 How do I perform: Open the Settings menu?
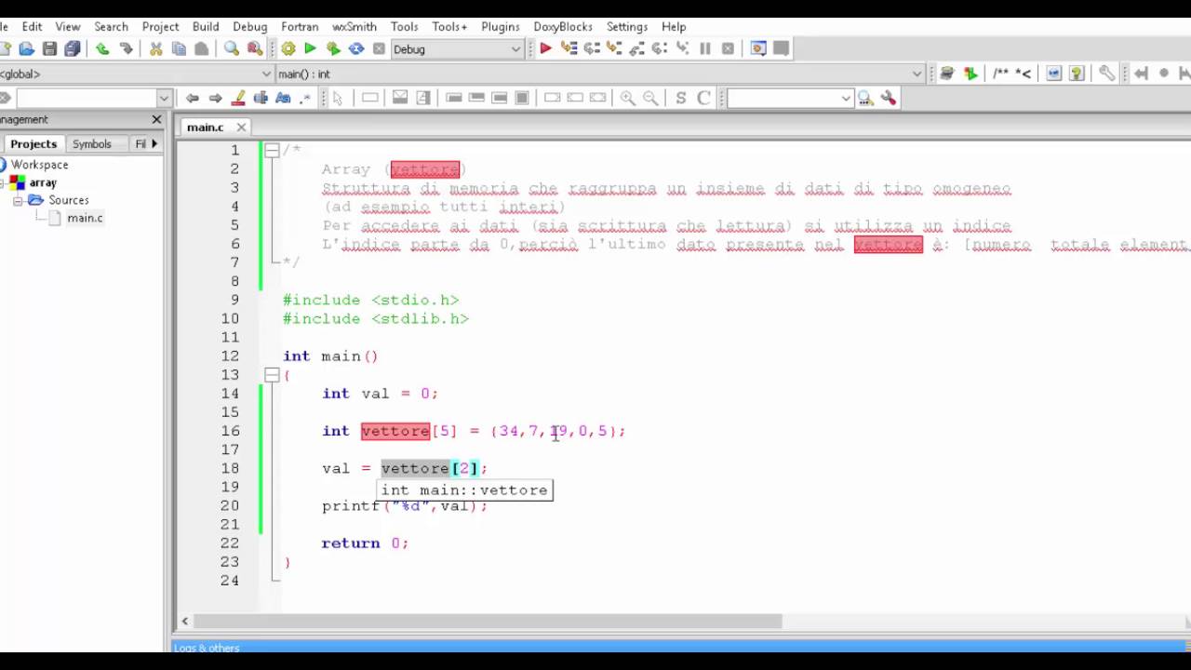coord(627,27)
